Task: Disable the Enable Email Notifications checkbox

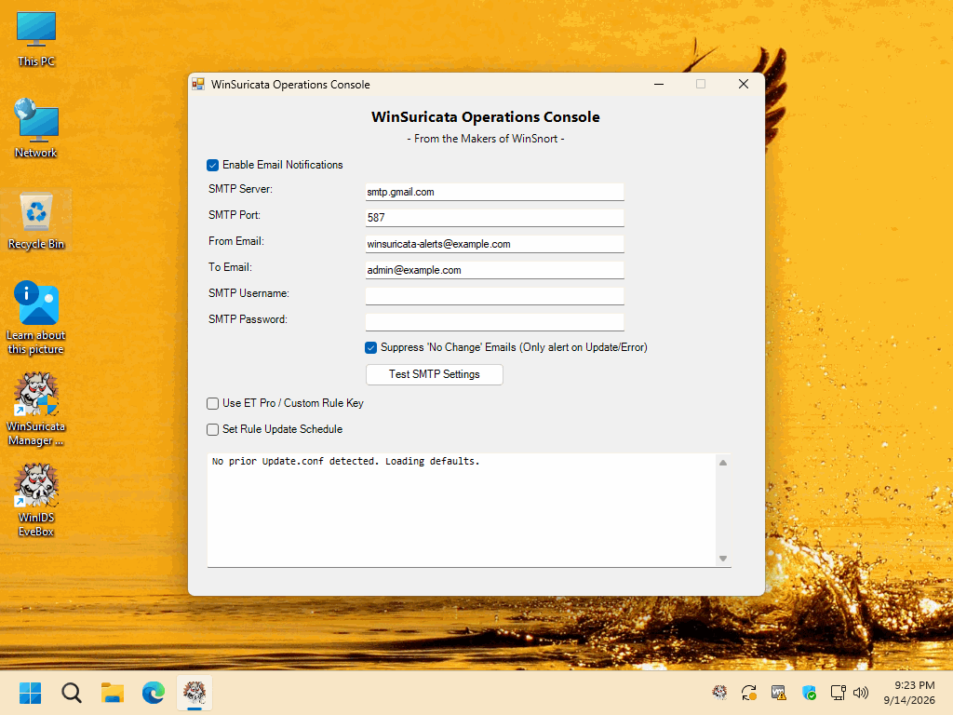Action: point(213,166)
